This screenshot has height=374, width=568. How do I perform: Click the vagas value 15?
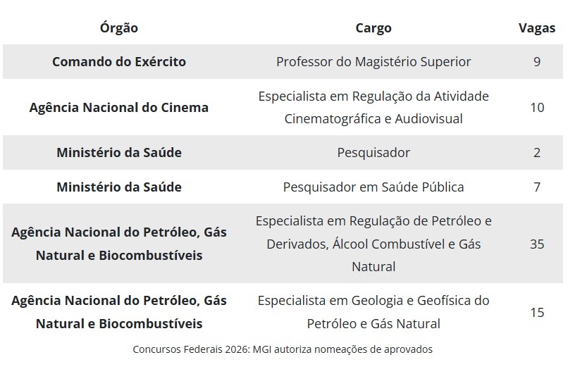click(x=537, y=312)
